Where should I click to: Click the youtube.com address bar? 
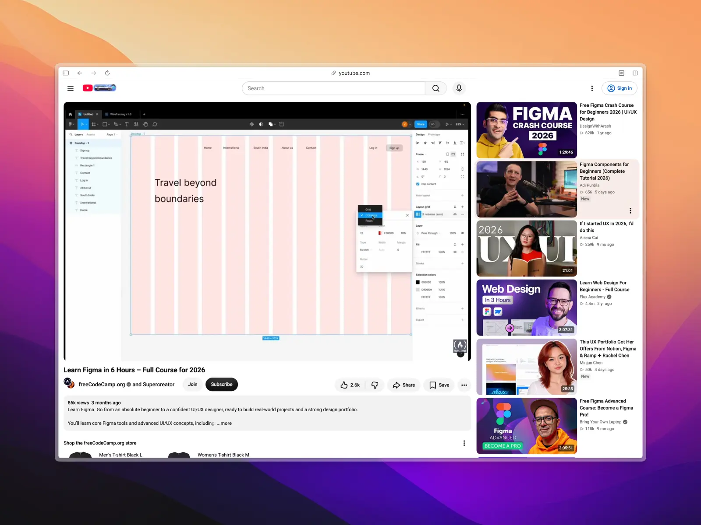click(350, 73)
